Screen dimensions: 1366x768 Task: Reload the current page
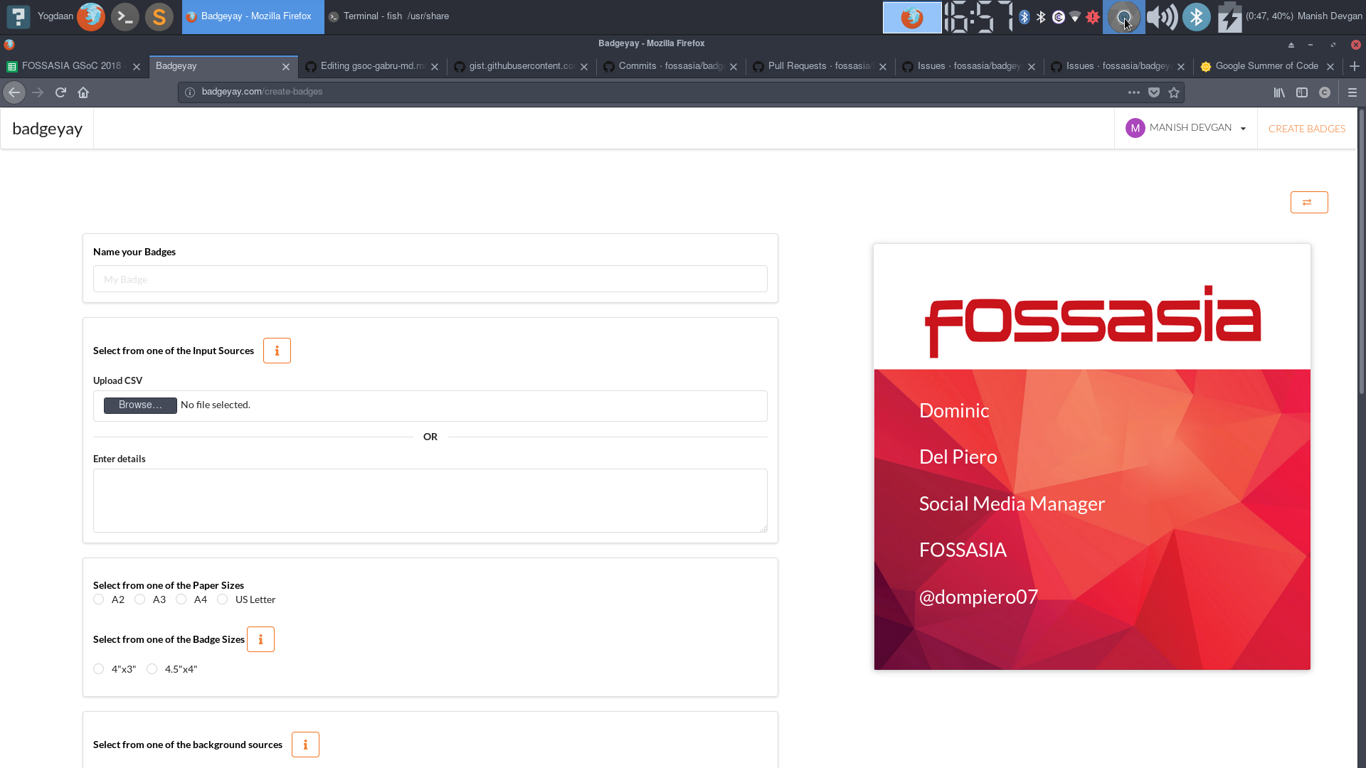tap(60, 92)
